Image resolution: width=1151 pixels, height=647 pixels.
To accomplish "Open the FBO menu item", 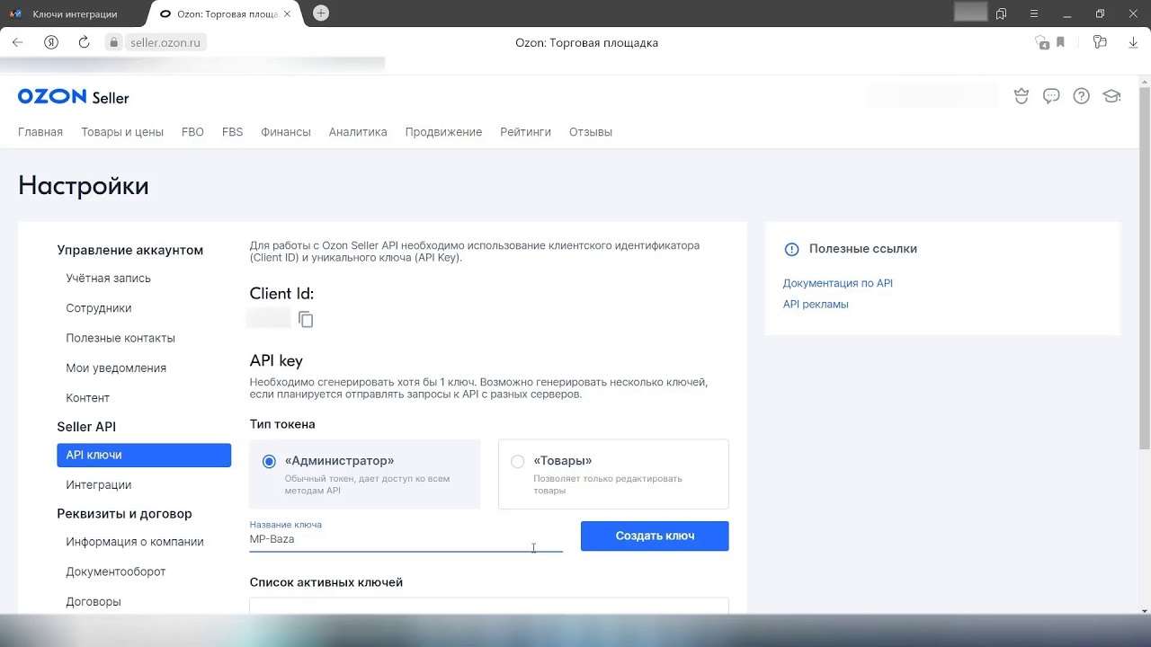I will point(192,131).
